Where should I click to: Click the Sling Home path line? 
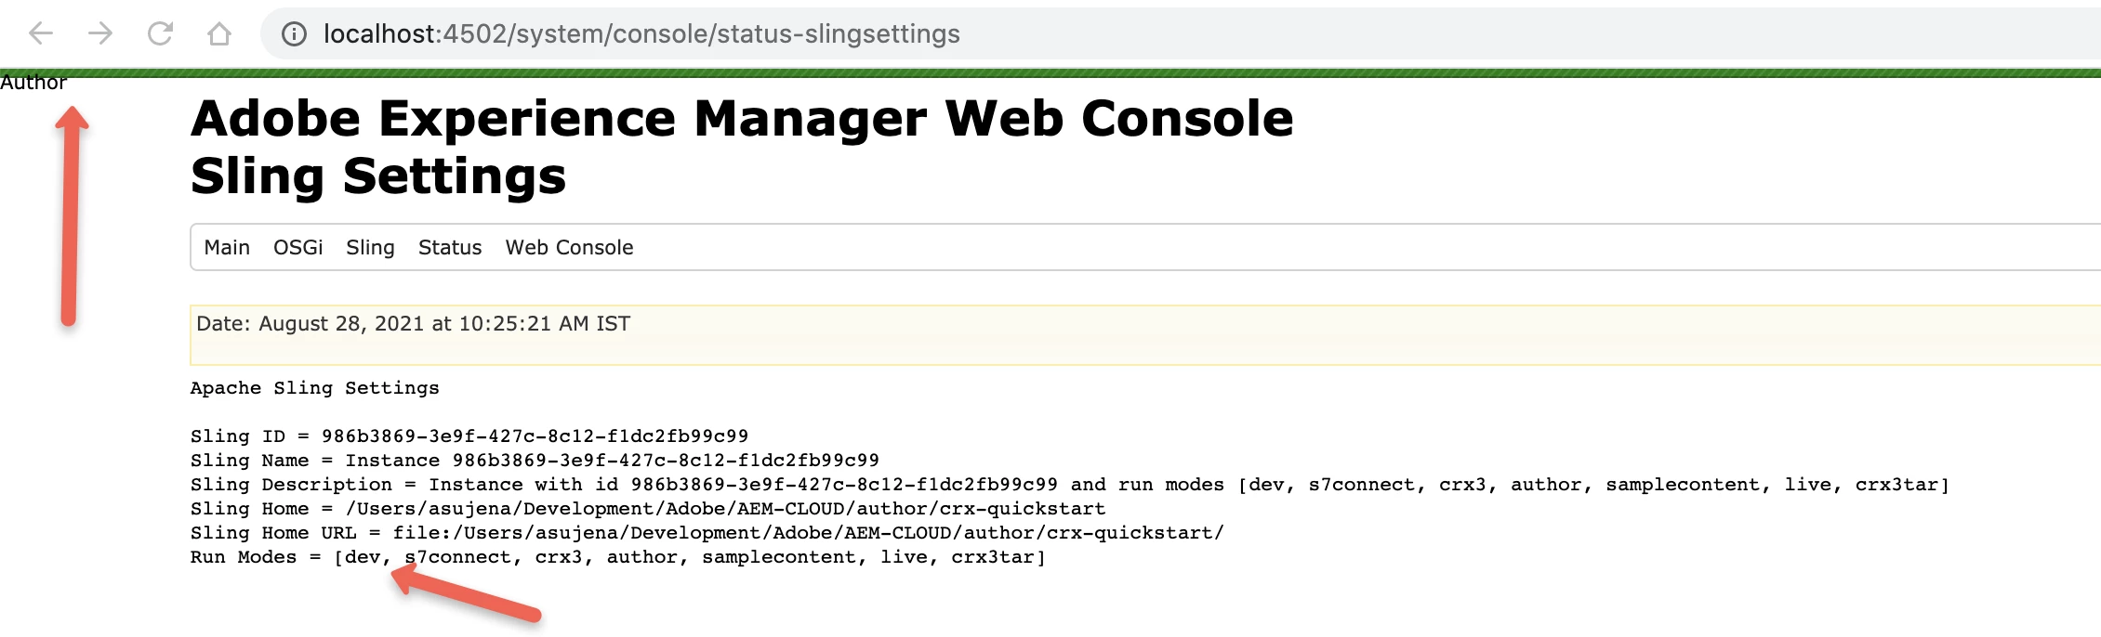point(648,509)
